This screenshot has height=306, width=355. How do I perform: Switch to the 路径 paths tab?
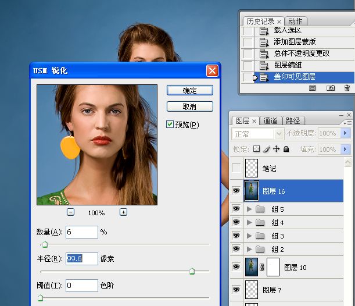(293, 120)
